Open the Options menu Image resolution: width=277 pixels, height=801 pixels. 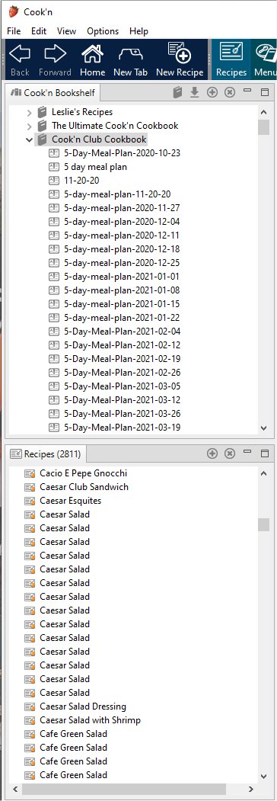(103, 31)
